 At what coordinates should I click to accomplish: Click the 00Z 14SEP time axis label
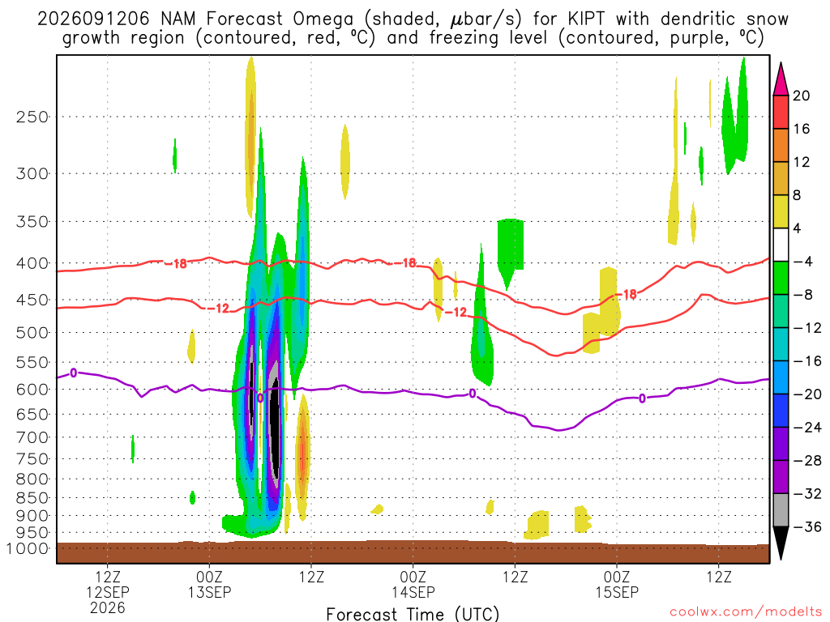[x=413, y=584]
